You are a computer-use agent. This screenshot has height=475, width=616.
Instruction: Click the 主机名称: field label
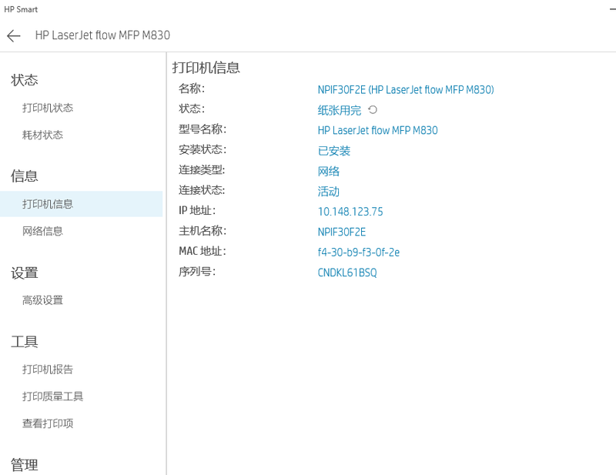[x=202, y=231]
